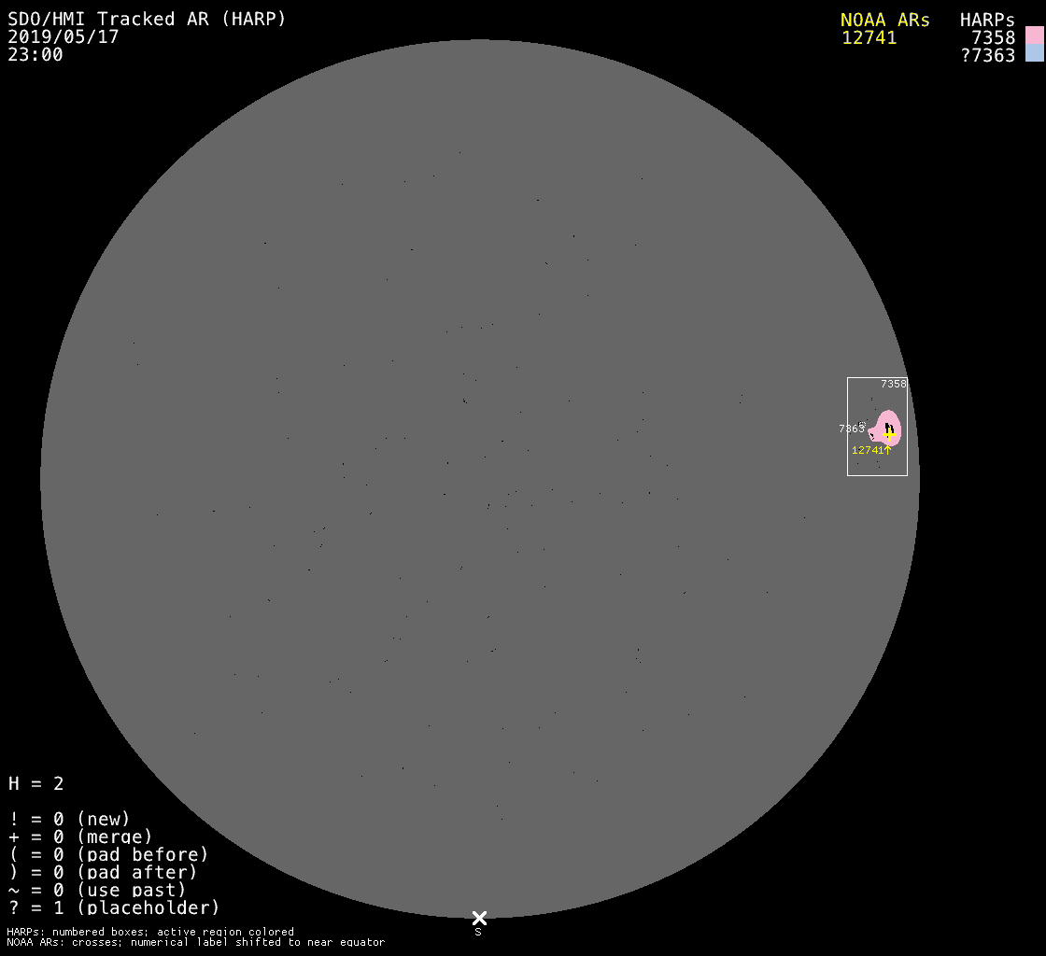Image resolution: width=1046 pixels, height=956 pixels.
Task: Click the white X south pole marker
Action: click(479, 918)
